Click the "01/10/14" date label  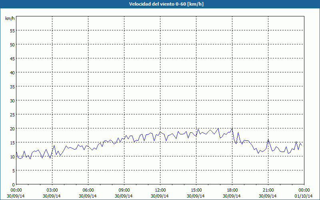(304, 196)
